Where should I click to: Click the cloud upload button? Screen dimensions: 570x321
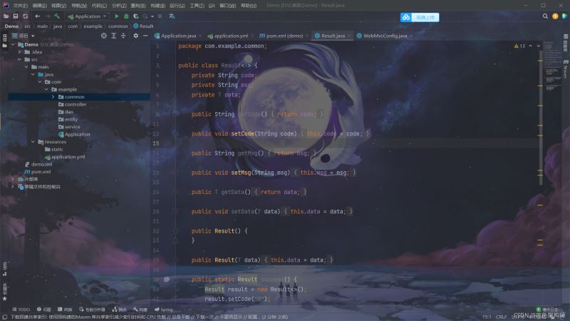[x=420, y=17]
